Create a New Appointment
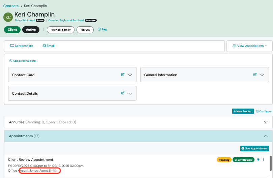Screen dimensions: 273x178 (x=254, y=148)
